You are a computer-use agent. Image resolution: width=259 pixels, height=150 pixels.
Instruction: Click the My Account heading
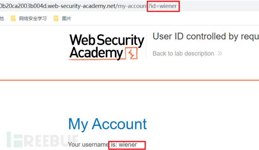click(107, 124)
